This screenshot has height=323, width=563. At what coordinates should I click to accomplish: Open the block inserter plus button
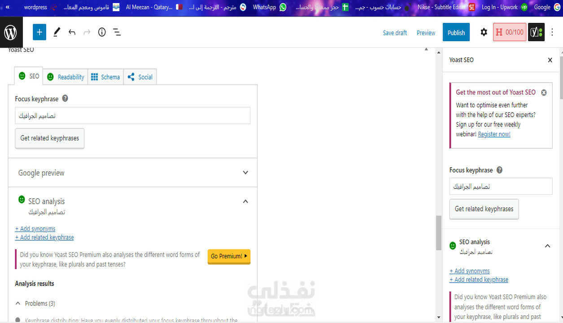pos(39,32)
